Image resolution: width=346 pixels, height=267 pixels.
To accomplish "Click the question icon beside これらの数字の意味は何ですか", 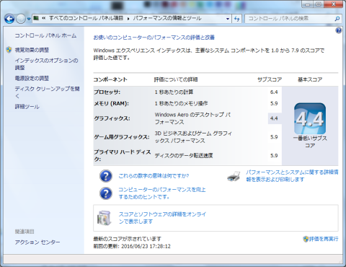I will click(106, 176).
